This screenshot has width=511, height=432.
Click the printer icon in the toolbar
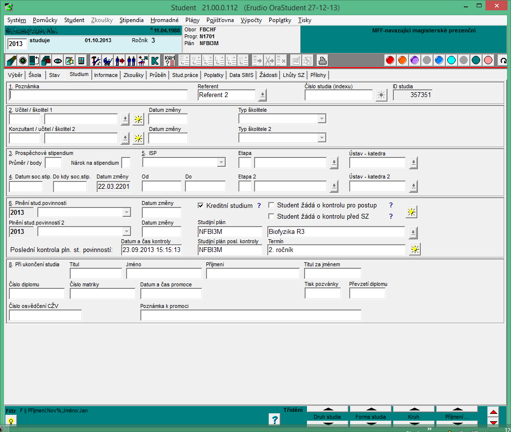pos(322,61)
